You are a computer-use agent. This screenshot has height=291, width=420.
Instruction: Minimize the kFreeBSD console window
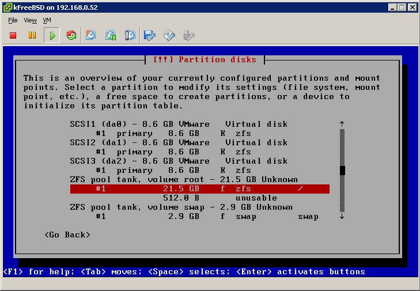(392, 7)
